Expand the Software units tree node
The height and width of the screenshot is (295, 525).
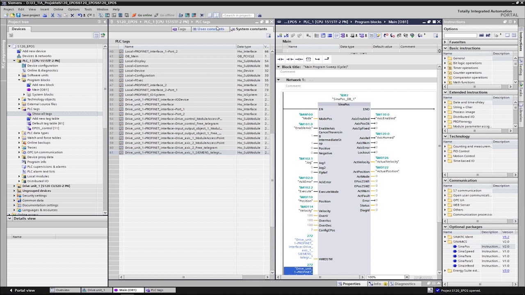pyautogui.click(x=19, y=75)
